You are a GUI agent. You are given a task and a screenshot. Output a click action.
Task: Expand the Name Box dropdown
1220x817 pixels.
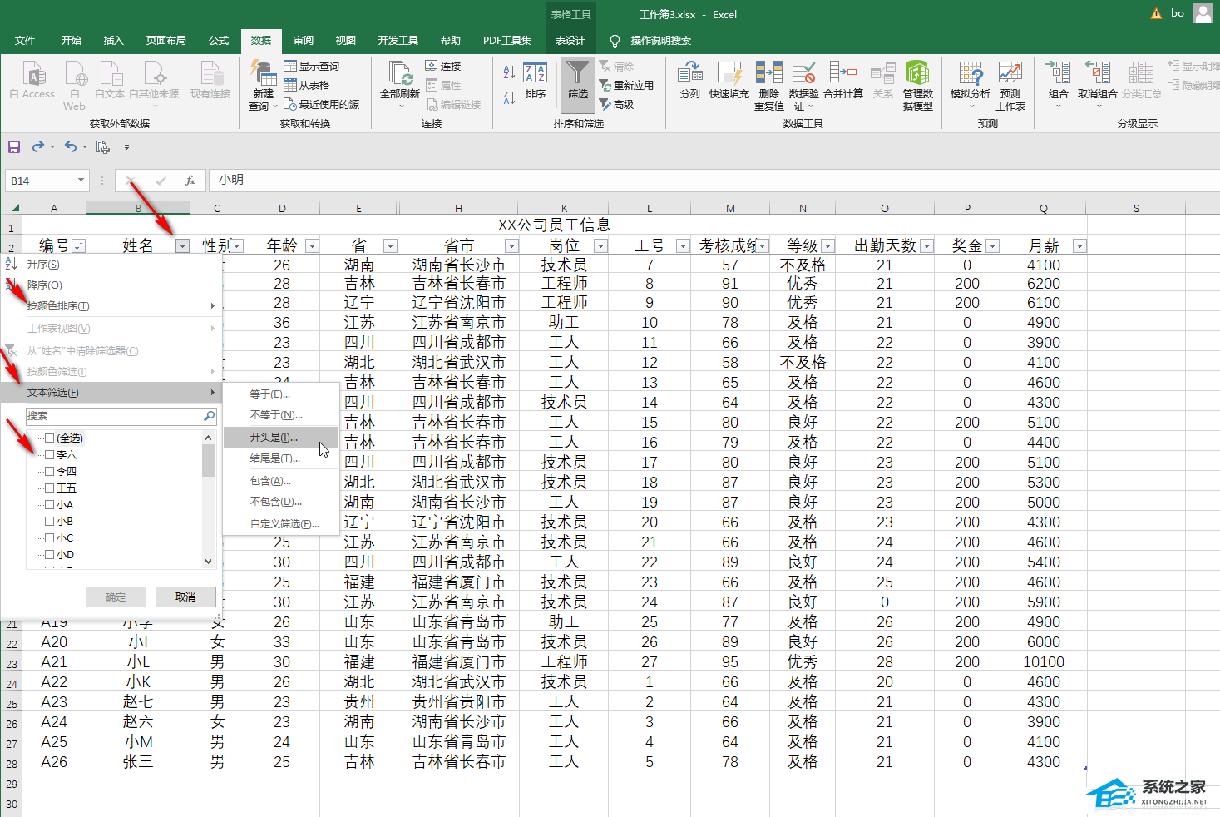click(81, 181)
